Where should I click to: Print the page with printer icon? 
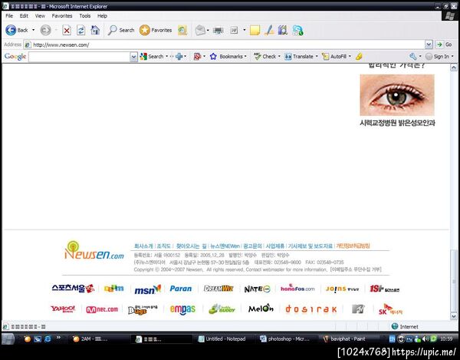[218, 30]
